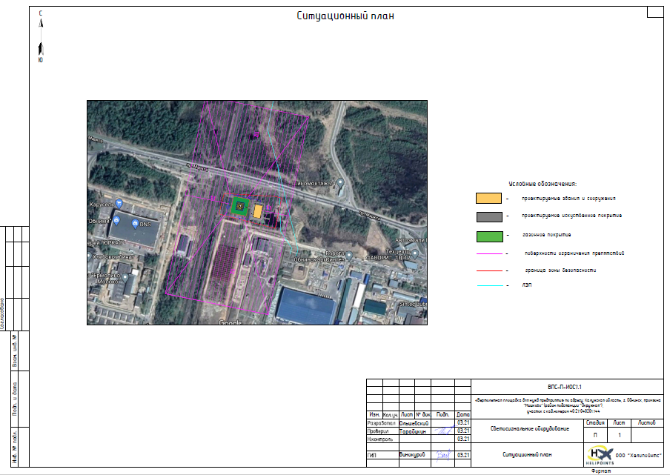Click the sheet number "1" cell

point(619,435)
